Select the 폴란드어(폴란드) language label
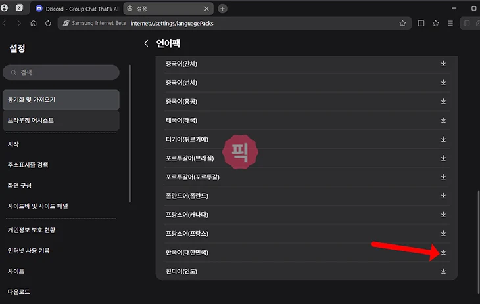The image size is (480, 304). tap(187, 196)
